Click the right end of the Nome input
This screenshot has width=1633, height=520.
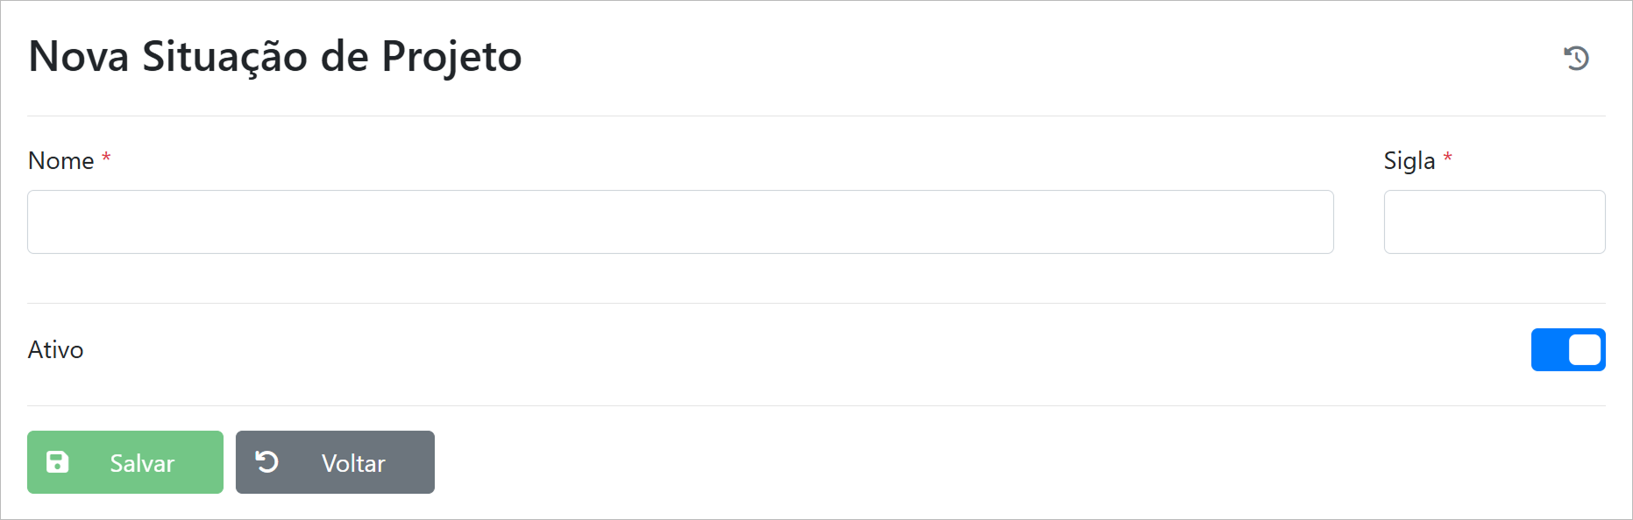[x=1315, y=222]
